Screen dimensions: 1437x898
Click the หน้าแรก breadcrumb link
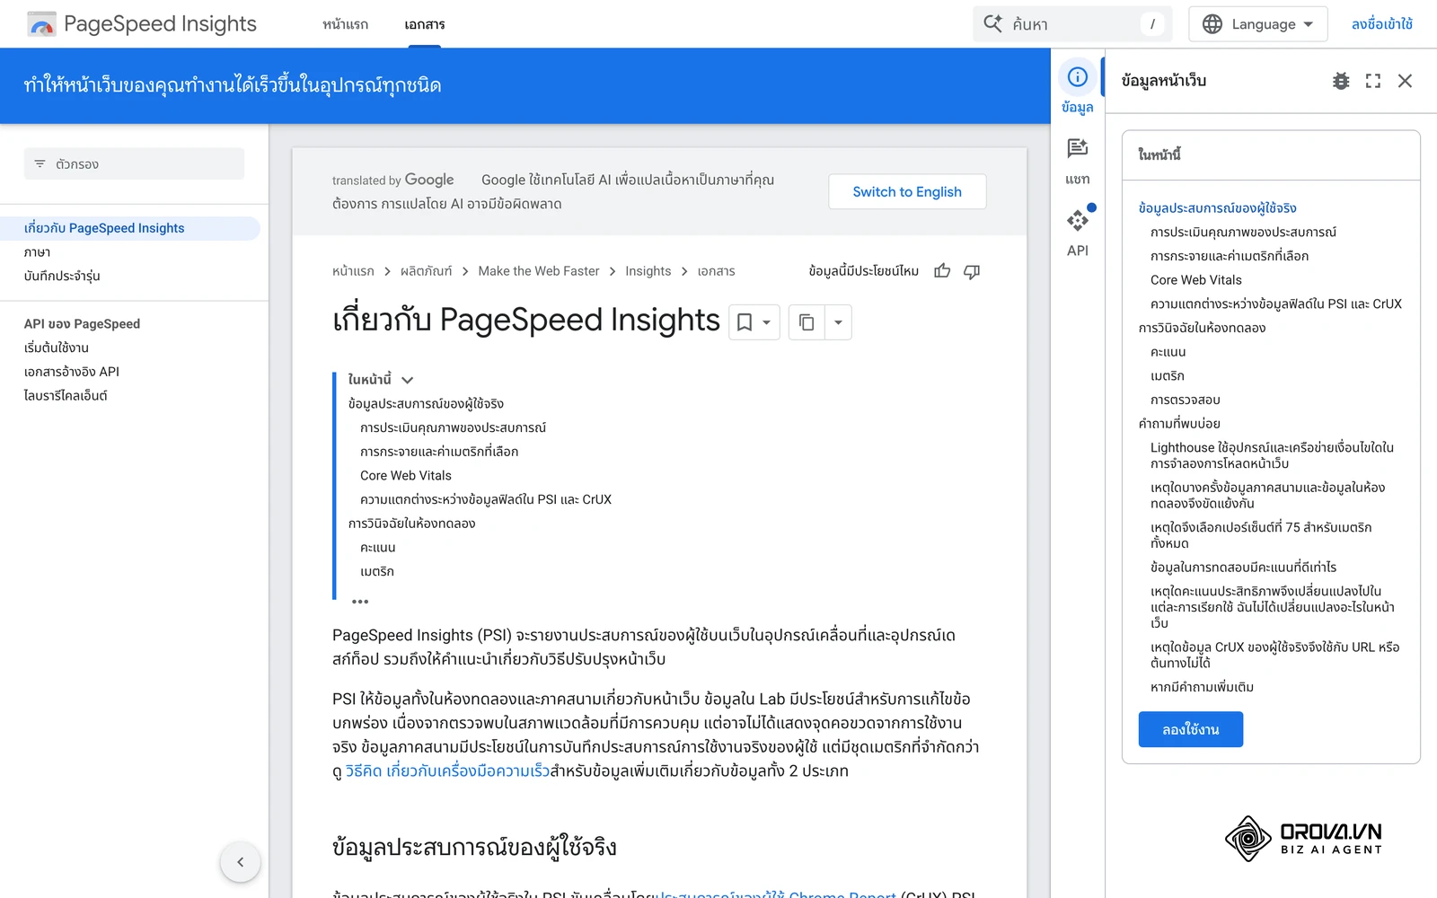point(353,271)
